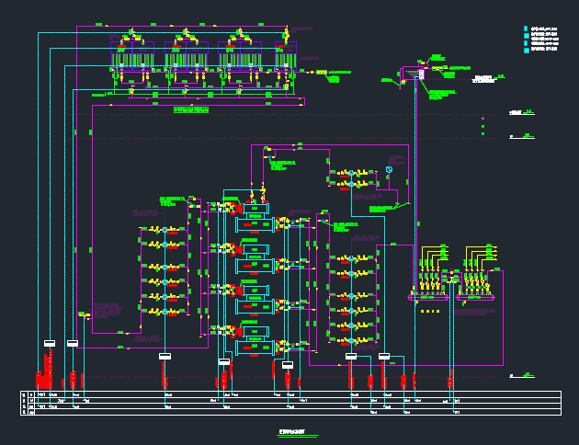Pick the leftmost white equipment tag box

[x=50, y=344]
